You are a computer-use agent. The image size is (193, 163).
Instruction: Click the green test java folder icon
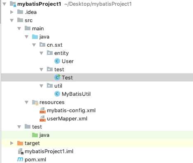[35, 135]
